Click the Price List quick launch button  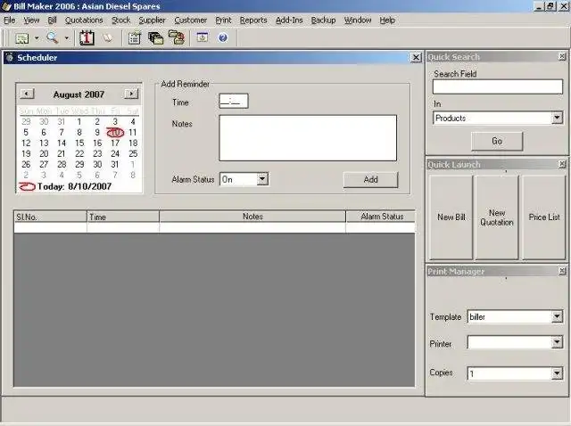543,217
